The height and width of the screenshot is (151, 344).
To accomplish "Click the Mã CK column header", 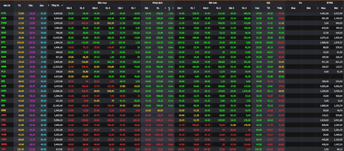I will pos(7,5).
